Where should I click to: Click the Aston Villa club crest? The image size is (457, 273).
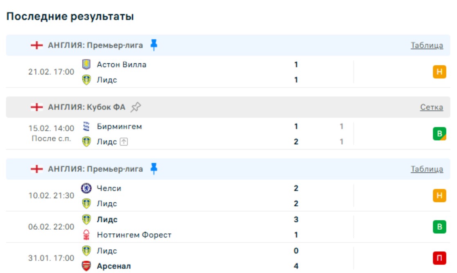point(86,65)
